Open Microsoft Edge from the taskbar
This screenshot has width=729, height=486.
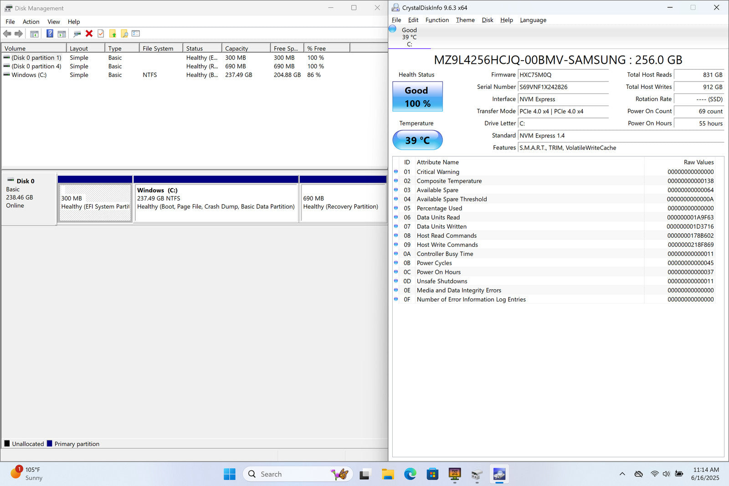pyautogui.click(x=410, y=474)
